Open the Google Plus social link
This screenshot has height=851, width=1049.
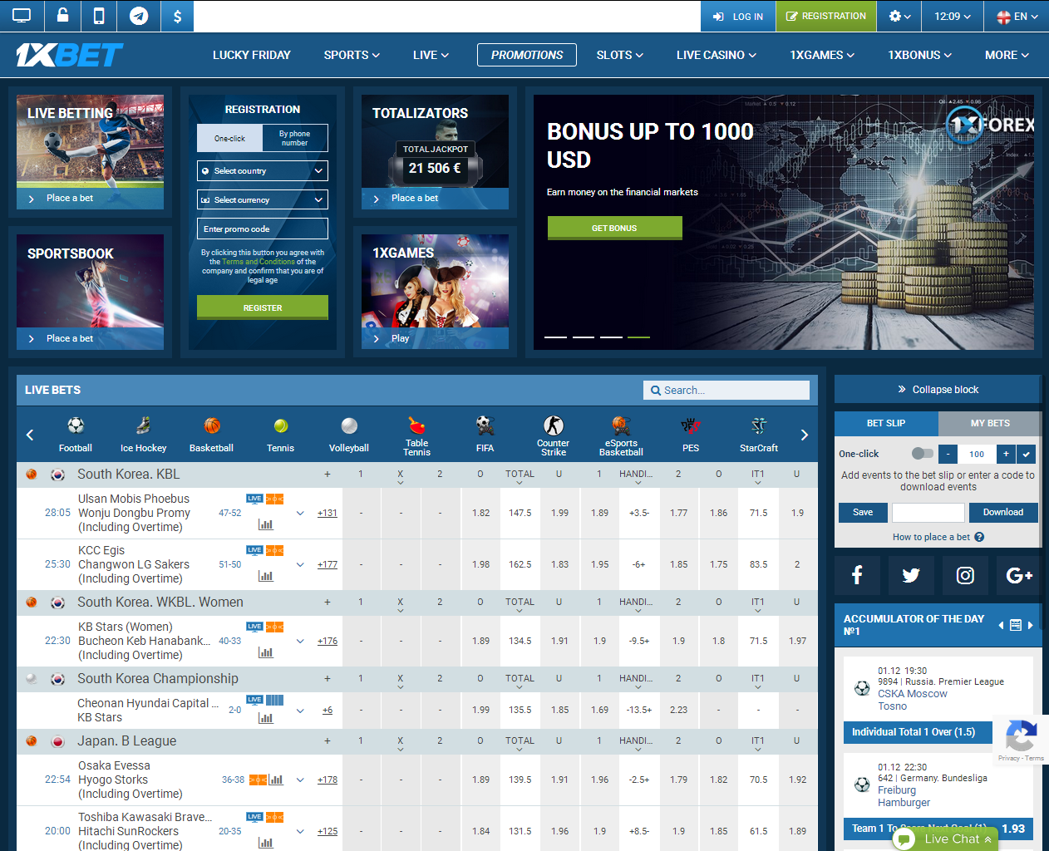pyautogui.click(x=1019, y=575)
